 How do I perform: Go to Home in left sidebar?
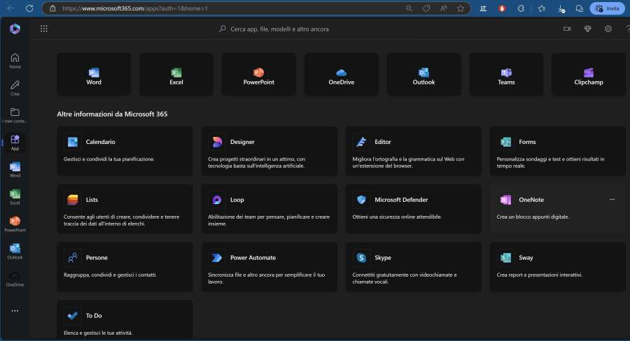point(15,61)
